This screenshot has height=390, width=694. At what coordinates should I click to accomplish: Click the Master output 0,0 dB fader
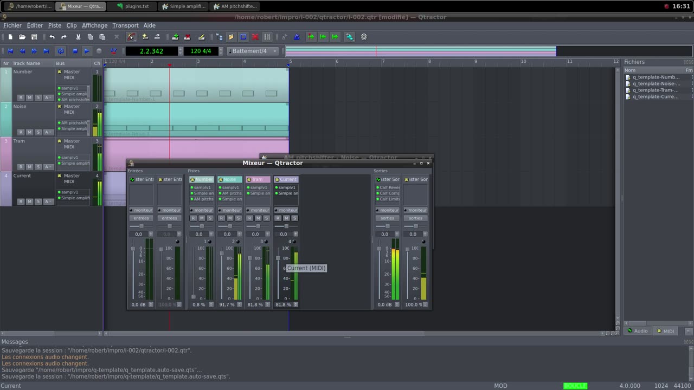coord(379,249)
